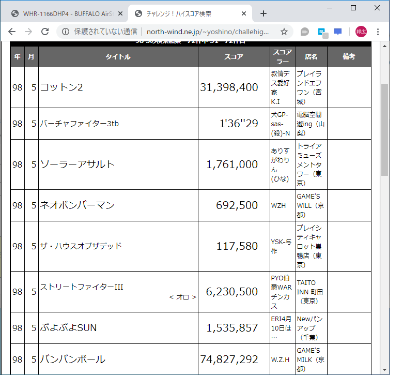403x375 pixels.
Task: Click the store Newパンアップ（千葉）
Action: (309, 328)
